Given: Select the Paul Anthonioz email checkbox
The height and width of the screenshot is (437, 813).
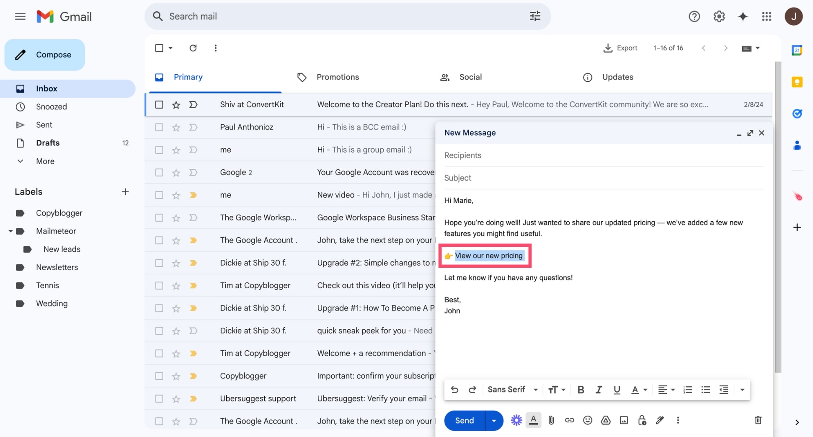Looking at the screenshot, I should tap(159, 127).
